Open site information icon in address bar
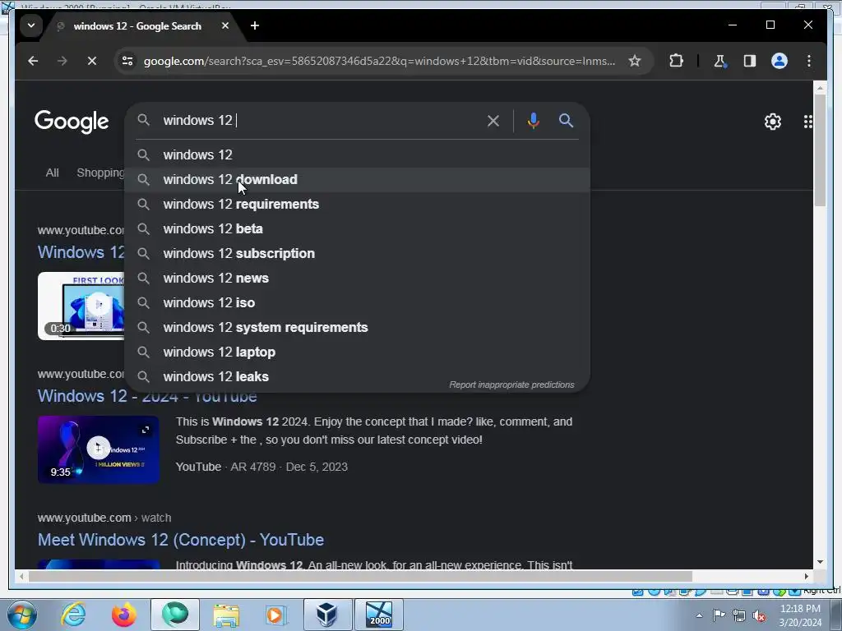The height and width of the screenshot is (631, 842). pyautogui.click(x=127, y=61)
